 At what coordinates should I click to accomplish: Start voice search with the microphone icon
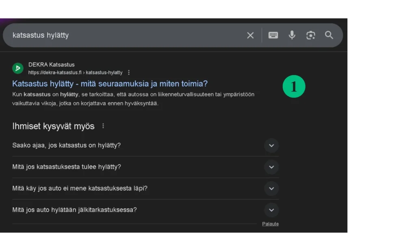[292, 35]
